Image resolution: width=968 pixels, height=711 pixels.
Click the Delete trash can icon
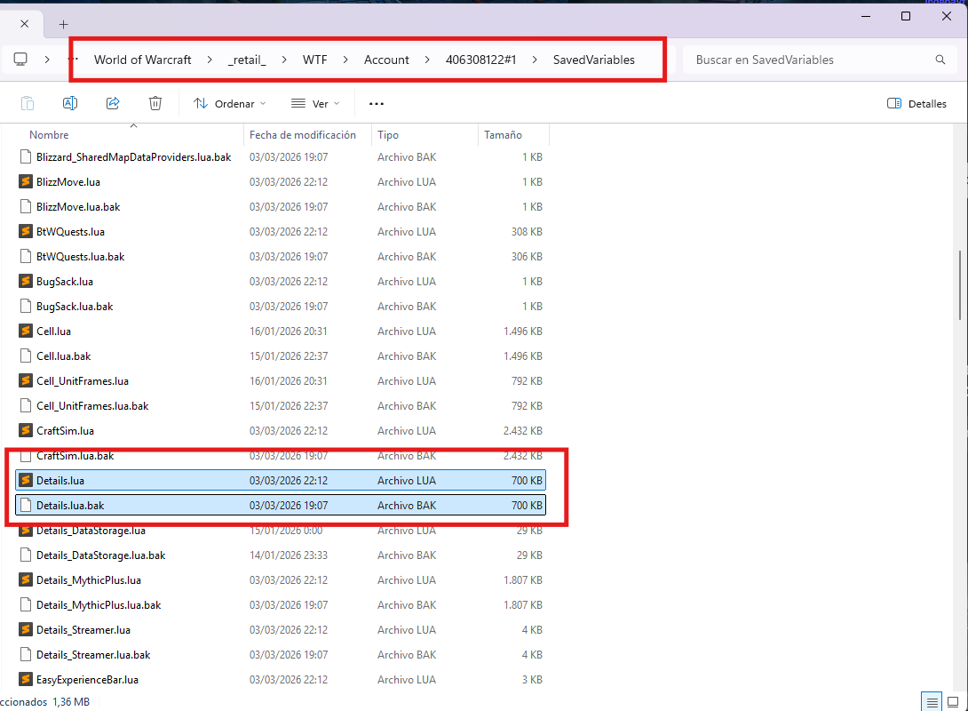(155, 103)
